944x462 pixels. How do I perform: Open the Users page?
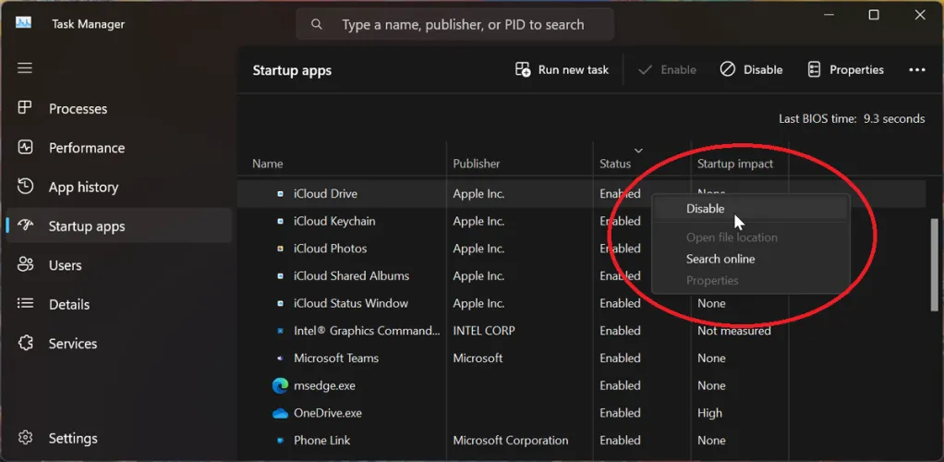65,265
